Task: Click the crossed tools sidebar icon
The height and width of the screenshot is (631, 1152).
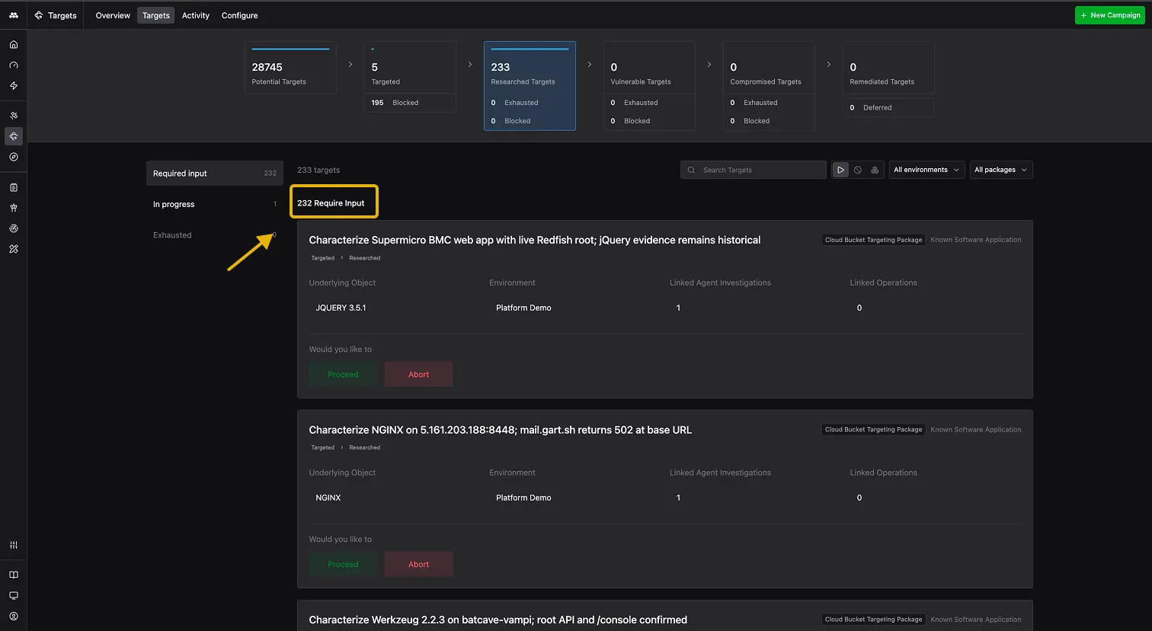Action: click(14, 249)
